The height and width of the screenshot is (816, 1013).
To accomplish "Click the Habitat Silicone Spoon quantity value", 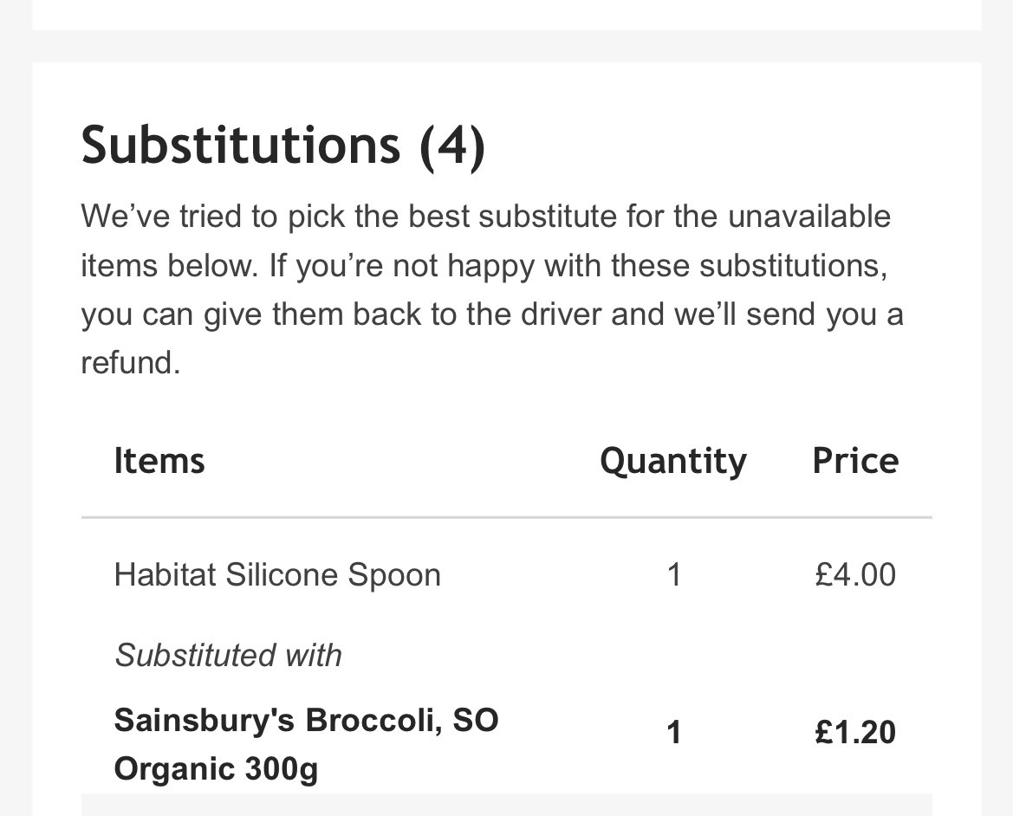I will coord(674,574).
